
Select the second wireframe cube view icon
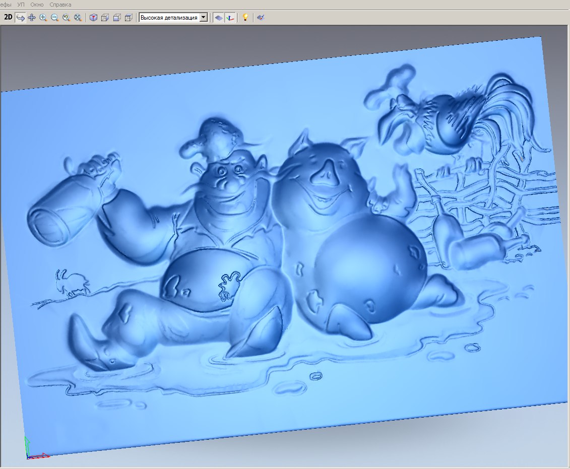pyautogui.click(x=105, y=17)
